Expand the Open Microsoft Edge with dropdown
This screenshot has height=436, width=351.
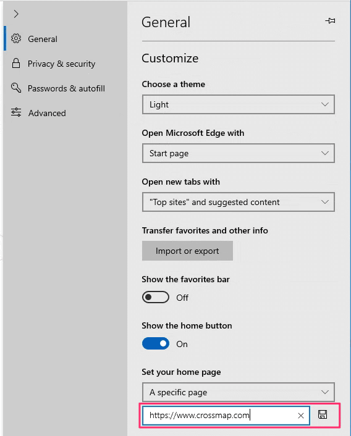click(x=239, y=153)
